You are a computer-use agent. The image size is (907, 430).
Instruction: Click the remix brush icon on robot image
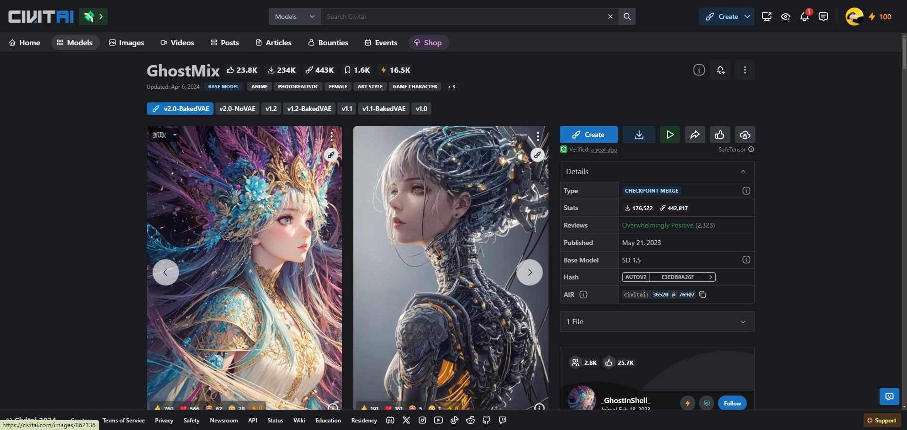(x=537, y=154)
